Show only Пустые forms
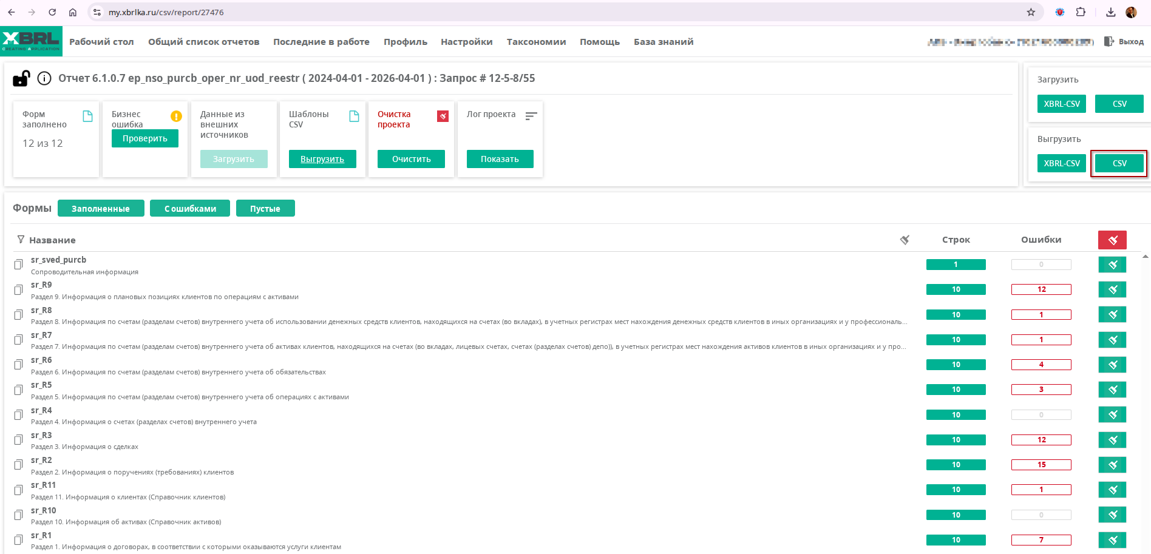The height and width of the screenshot is (554, 1151). 265,208
